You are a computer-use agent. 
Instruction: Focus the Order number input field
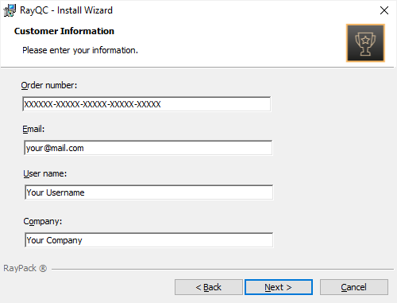click(x=147, y=104)
